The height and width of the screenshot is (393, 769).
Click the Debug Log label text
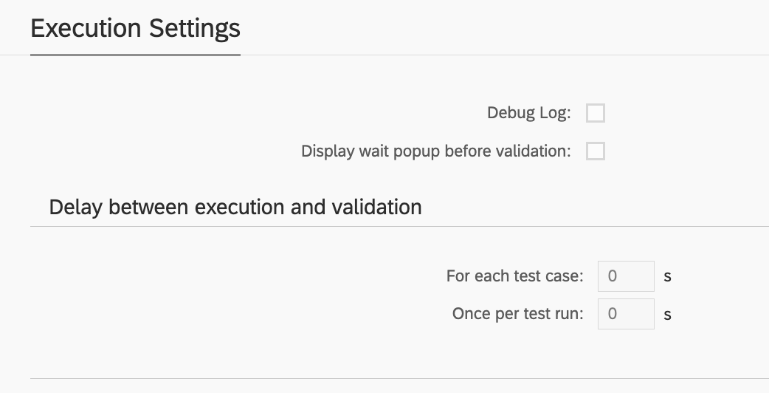[528, 113]
